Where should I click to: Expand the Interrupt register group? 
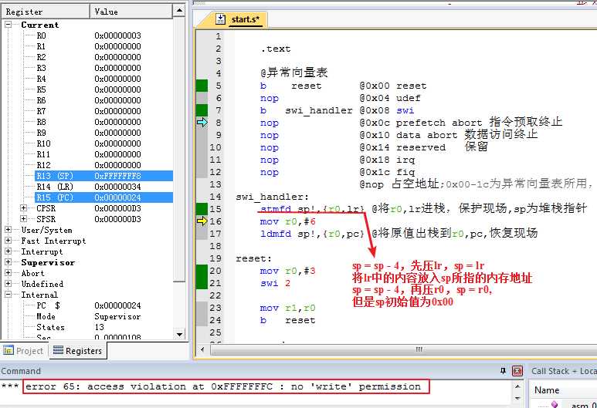coord(8,251)
